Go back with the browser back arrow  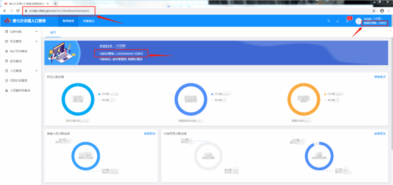tap(4, 11)
